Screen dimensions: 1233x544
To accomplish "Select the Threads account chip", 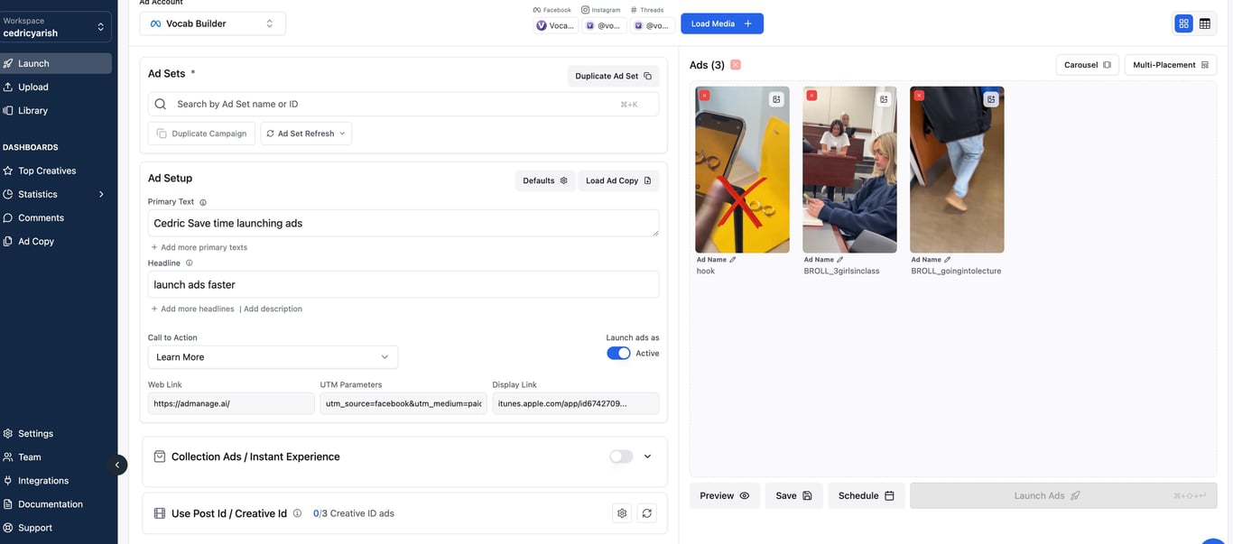I will click(x=651, y=25).
